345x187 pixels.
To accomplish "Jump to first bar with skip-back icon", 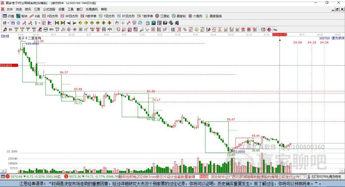I will (x=57, y=23).
